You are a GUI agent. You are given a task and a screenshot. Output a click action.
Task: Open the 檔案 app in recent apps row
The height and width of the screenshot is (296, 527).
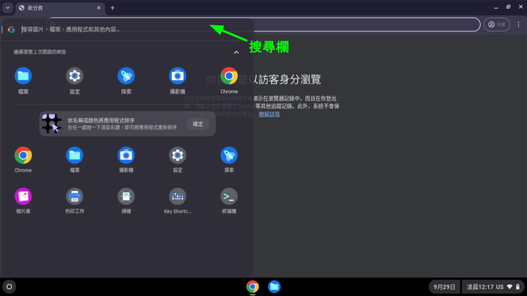coord(23,76)
